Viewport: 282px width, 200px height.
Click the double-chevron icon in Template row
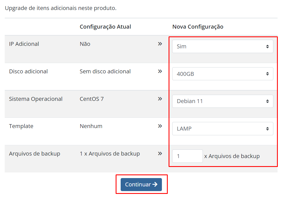(x=160, y=126)
